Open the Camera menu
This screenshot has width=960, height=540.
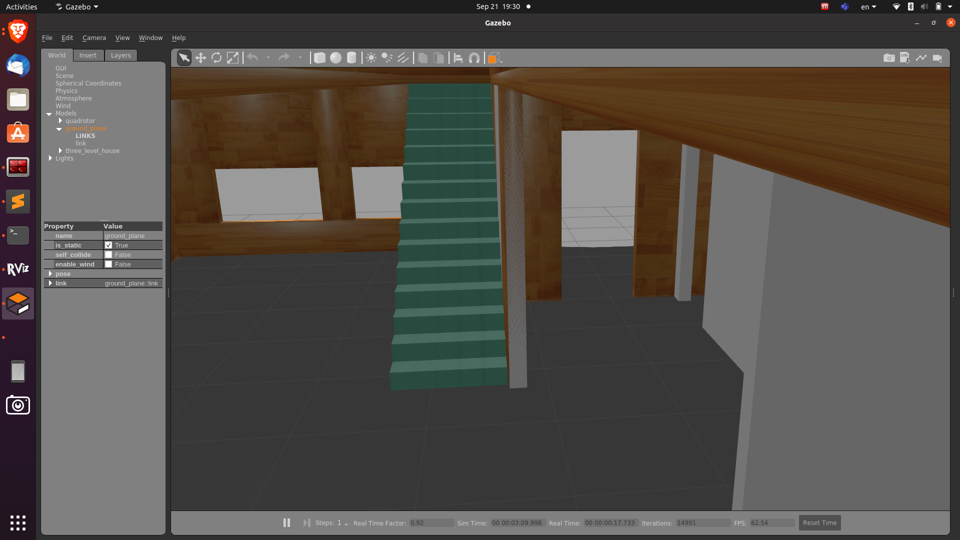tap(94, 37)
